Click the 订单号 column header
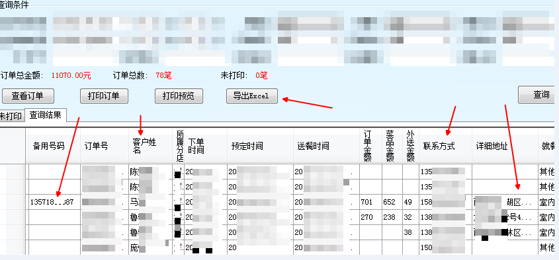Image resolution: width=559 pixels, height=260 pixels. click(105, 146)
